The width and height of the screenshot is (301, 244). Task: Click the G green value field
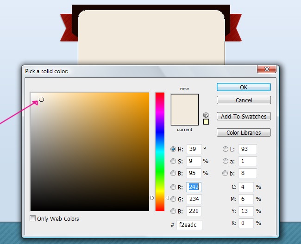[194, 199]
